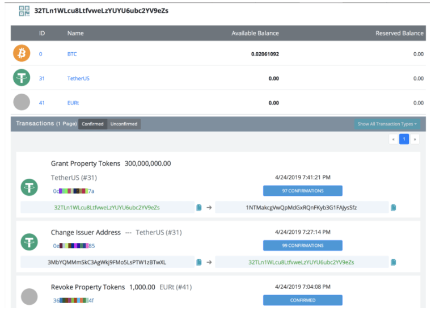The image size is (431, 315).
Task: Click the gray EURt placeholder icon in table
Action: pyautogui.click(x=22, y=102)
